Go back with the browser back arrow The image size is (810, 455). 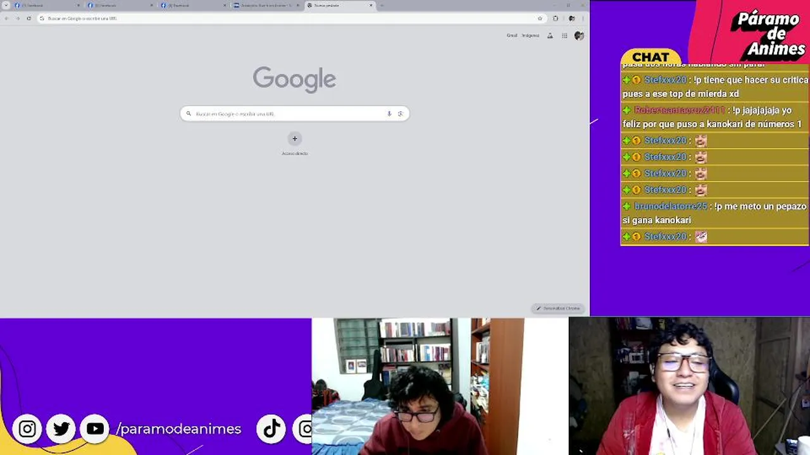coord(6,18)
